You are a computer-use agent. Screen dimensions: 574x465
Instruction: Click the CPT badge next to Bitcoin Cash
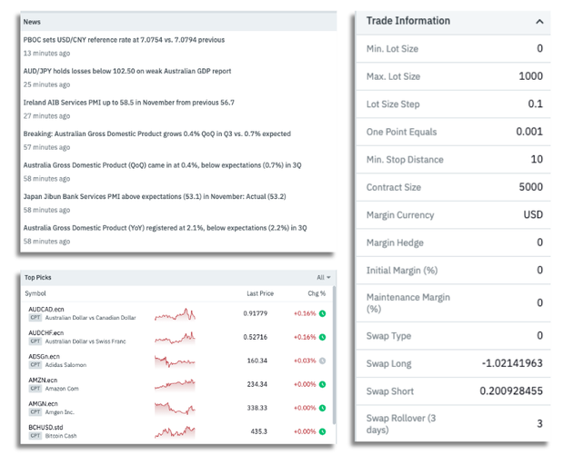[35, 436]
